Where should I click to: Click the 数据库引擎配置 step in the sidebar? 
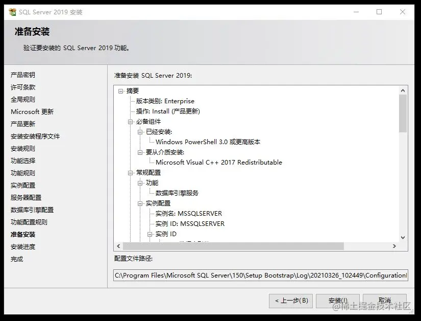coord(32,210)
